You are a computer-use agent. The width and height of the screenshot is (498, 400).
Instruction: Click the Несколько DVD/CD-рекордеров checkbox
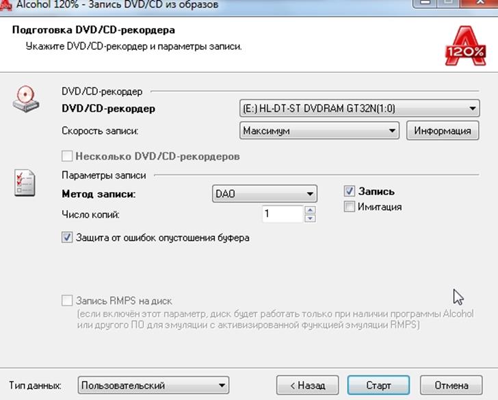coord(67,156)
